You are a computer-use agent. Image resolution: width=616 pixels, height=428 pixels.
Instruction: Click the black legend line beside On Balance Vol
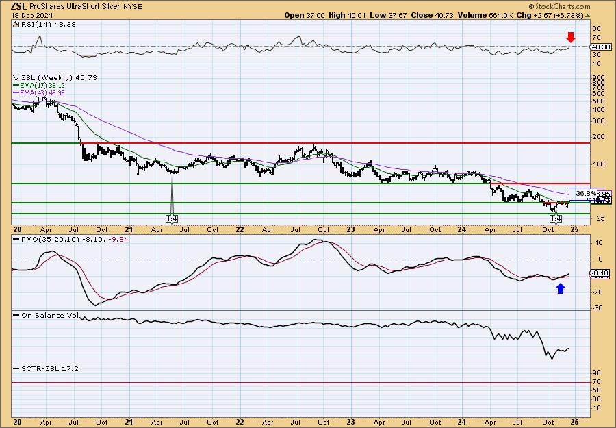[16, 315]
